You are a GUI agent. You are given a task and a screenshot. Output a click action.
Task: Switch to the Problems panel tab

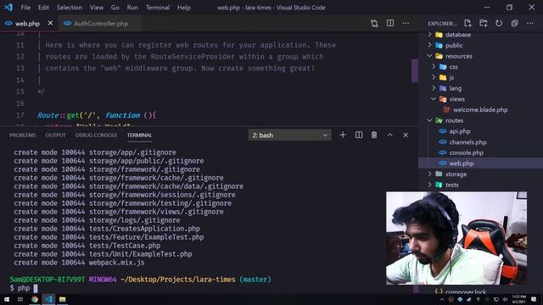click(23, 135)
